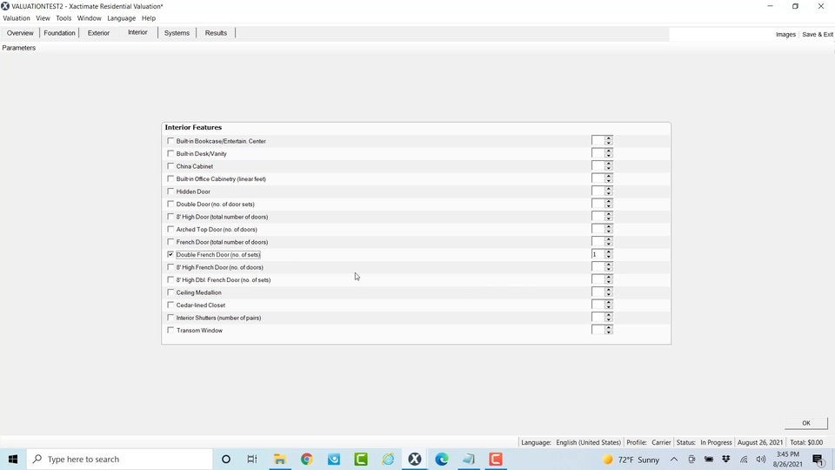Click the Save & Exit button
The height and width of the screenshot is (470, 835).
817,34
